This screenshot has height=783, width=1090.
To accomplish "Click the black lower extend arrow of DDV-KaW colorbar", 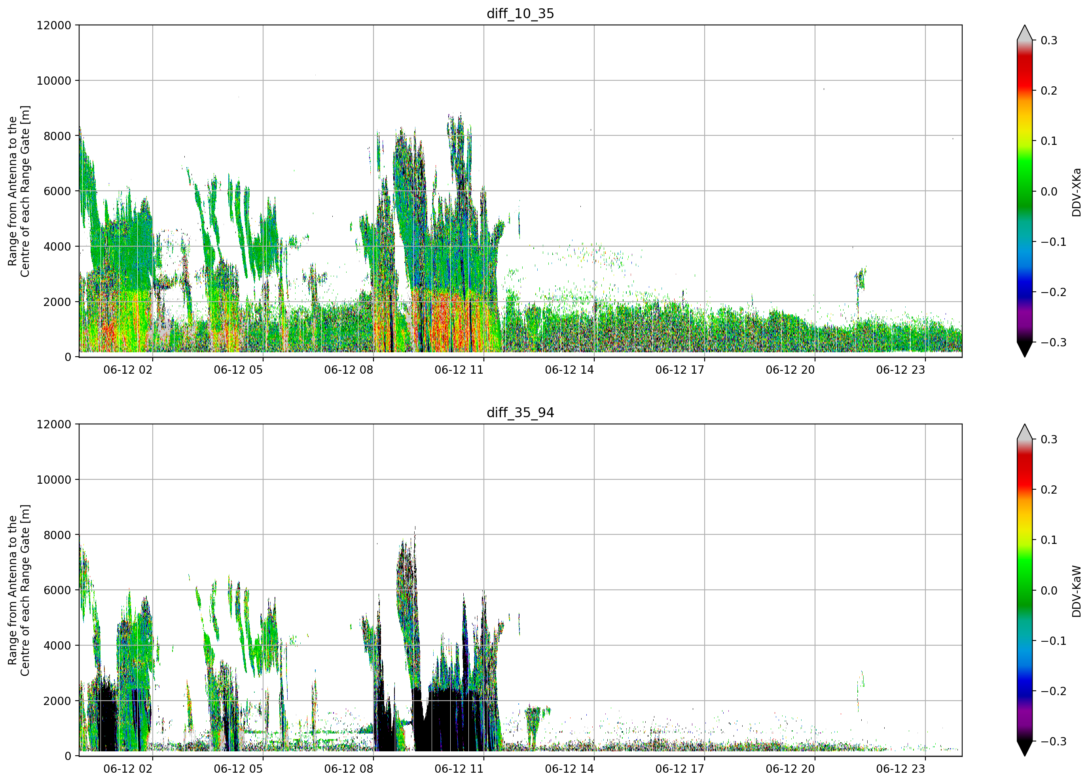I will pos(1025,748).
